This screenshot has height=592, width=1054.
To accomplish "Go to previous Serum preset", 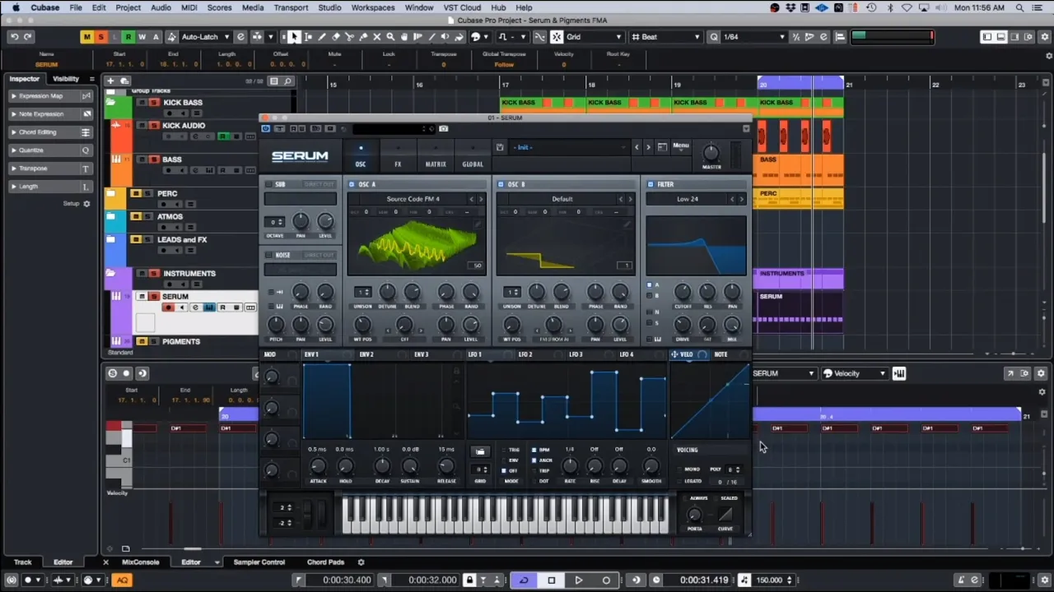I will tap(636, 147).
